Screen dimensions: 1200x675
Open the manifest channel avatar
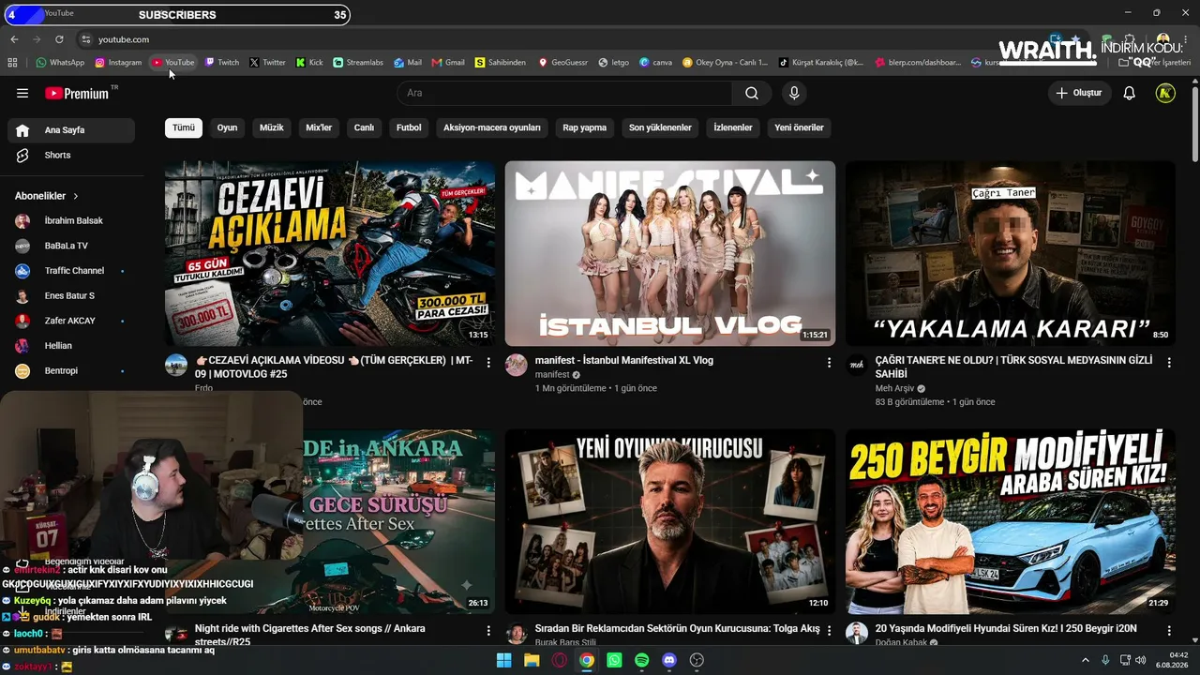pos(517,366)
